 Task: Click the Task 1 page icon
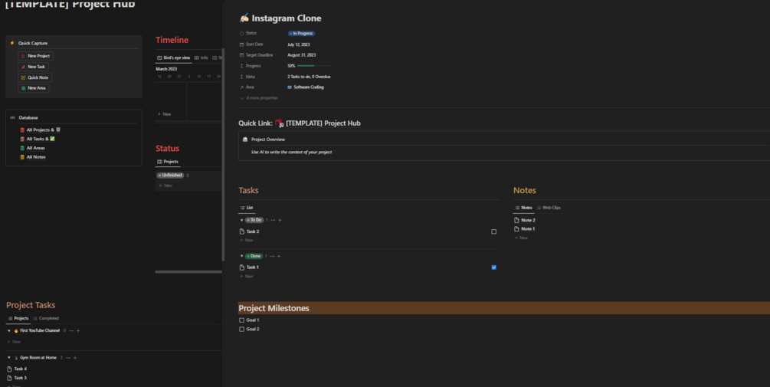point(241,267)
